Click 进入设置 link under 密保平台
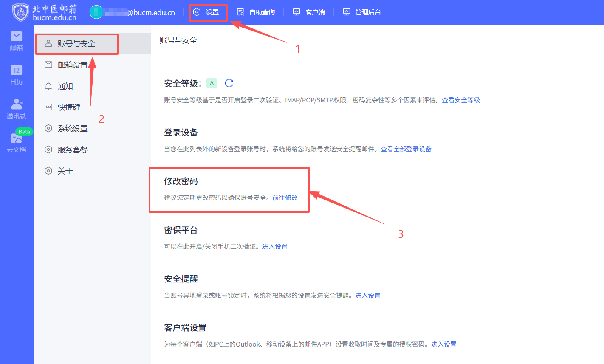The width and height of the screenshot is (604, 364). [274, 247]
